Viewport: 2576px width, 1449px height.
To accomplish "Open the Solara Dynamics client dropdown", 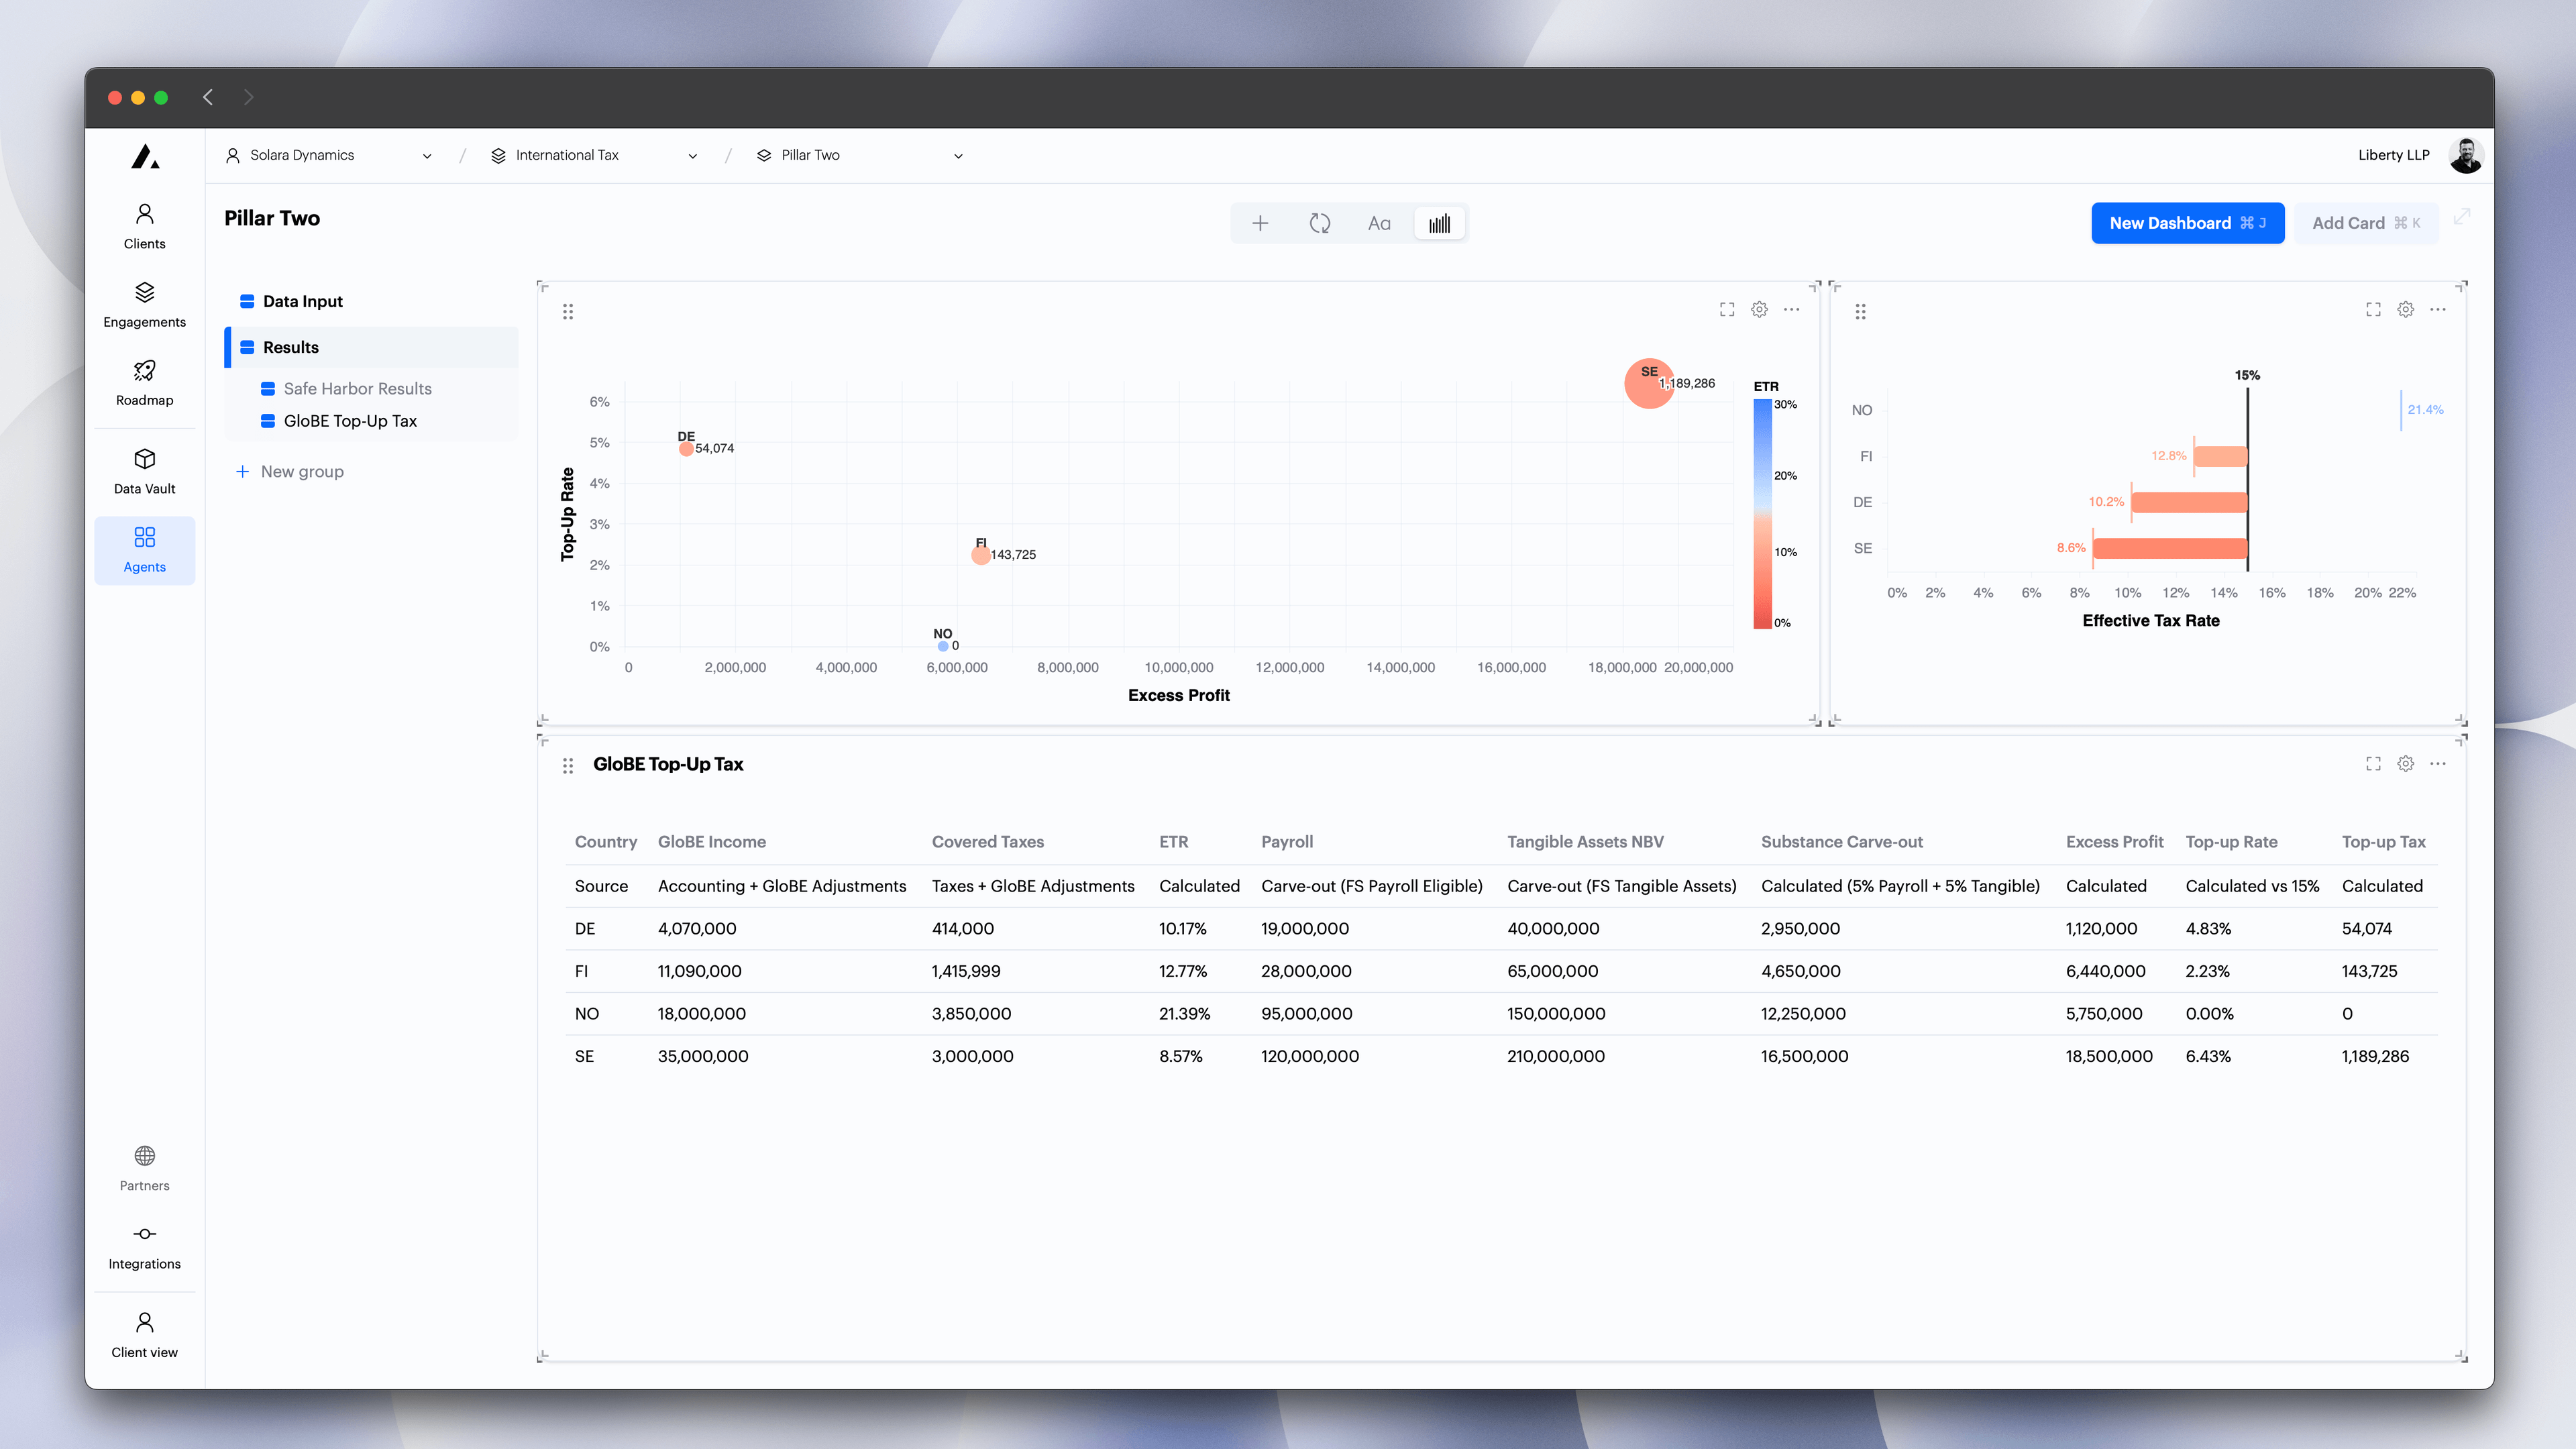I will (330, 155).
